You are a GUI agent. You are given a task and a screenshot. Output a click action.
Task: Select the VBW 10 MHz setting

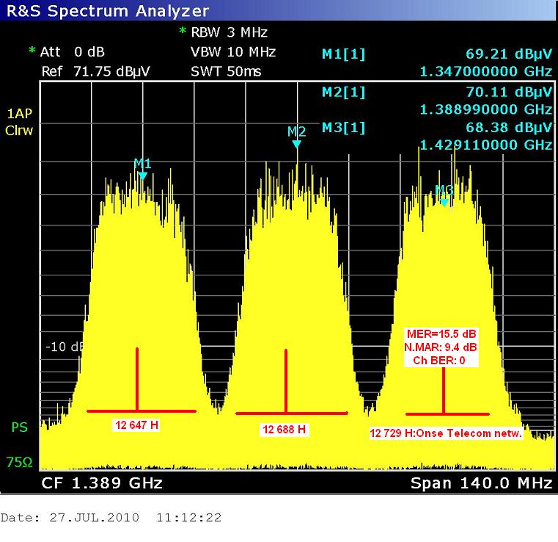coord(232,52)
